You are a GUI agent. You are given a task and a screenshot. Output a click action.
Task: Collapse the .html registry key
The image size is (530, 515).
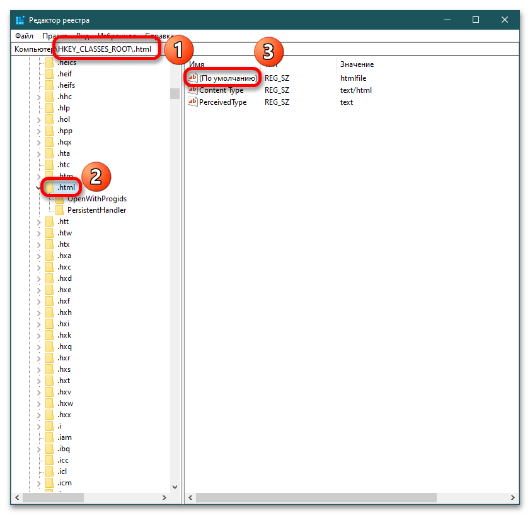point(39,187)
